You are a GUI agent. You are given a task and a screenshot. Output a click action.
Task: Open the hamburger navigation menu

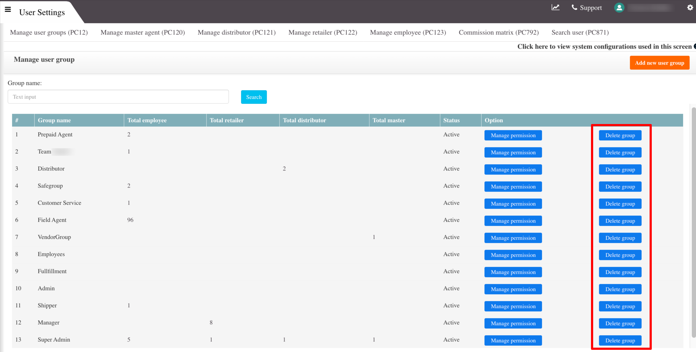coord(8,9)
